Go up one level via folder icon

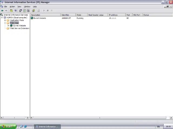coord(11,10)
